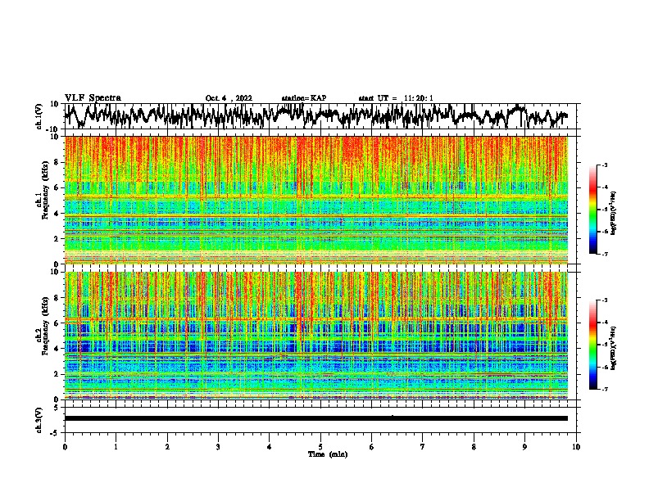
Task: Click the ch.2 color scale bar
Action: click(592, 345)
